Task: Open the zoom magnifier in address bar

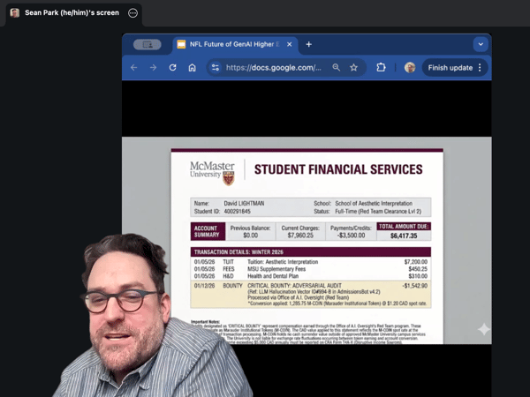Action: tap(336, 68)
